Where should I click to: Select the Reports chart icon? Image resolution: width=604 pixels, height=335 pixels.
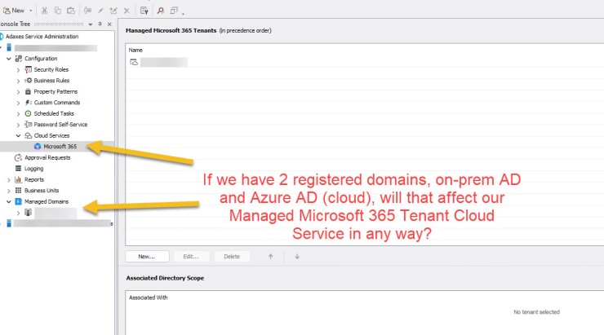[x=18, y=179]
